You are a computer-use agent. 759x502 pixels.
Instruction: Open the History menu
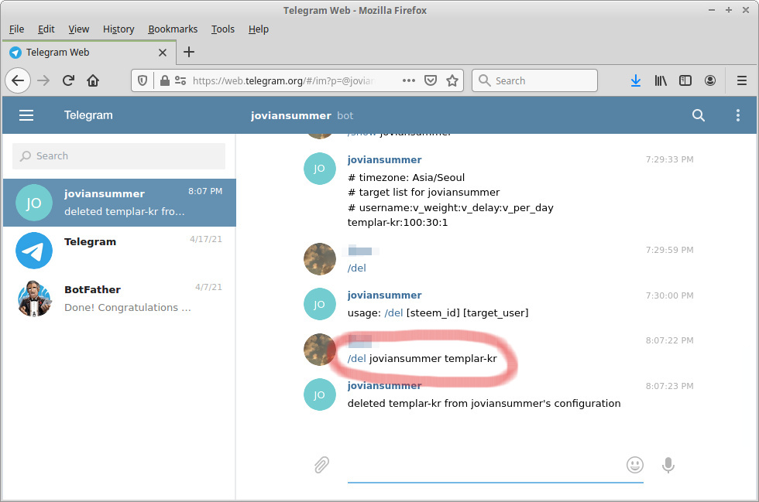(x=118, y=29)
